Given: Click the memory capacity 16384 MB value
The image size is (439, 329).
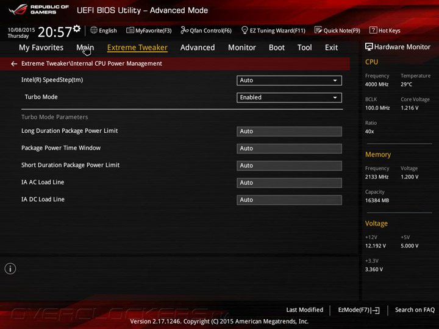Looking at the screenshot, I should point(377,200).
